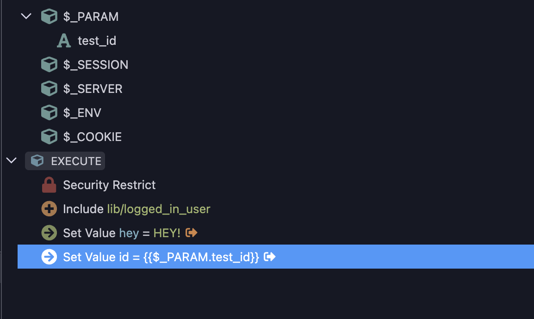Viewport: 534px width, 319px height.
Task: Click output icon after HEY! value
Action: [x=192, y=233]
